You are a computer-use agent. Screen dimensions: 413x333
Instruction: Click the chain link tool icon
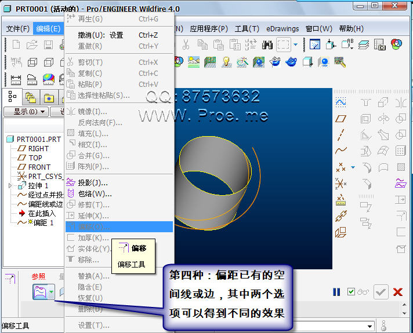341,216
